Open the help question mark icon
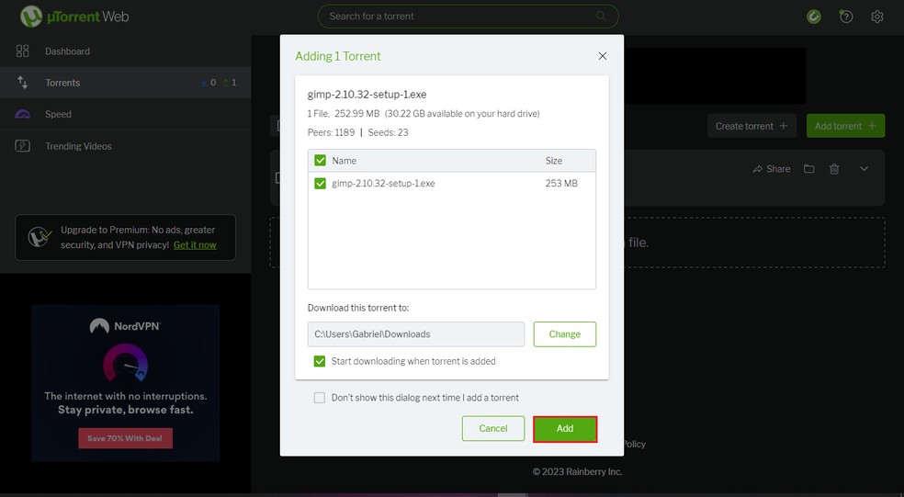 click(x=846, y=17)
